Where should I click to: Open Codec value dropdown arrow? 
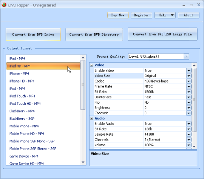[x=189, y=81]
